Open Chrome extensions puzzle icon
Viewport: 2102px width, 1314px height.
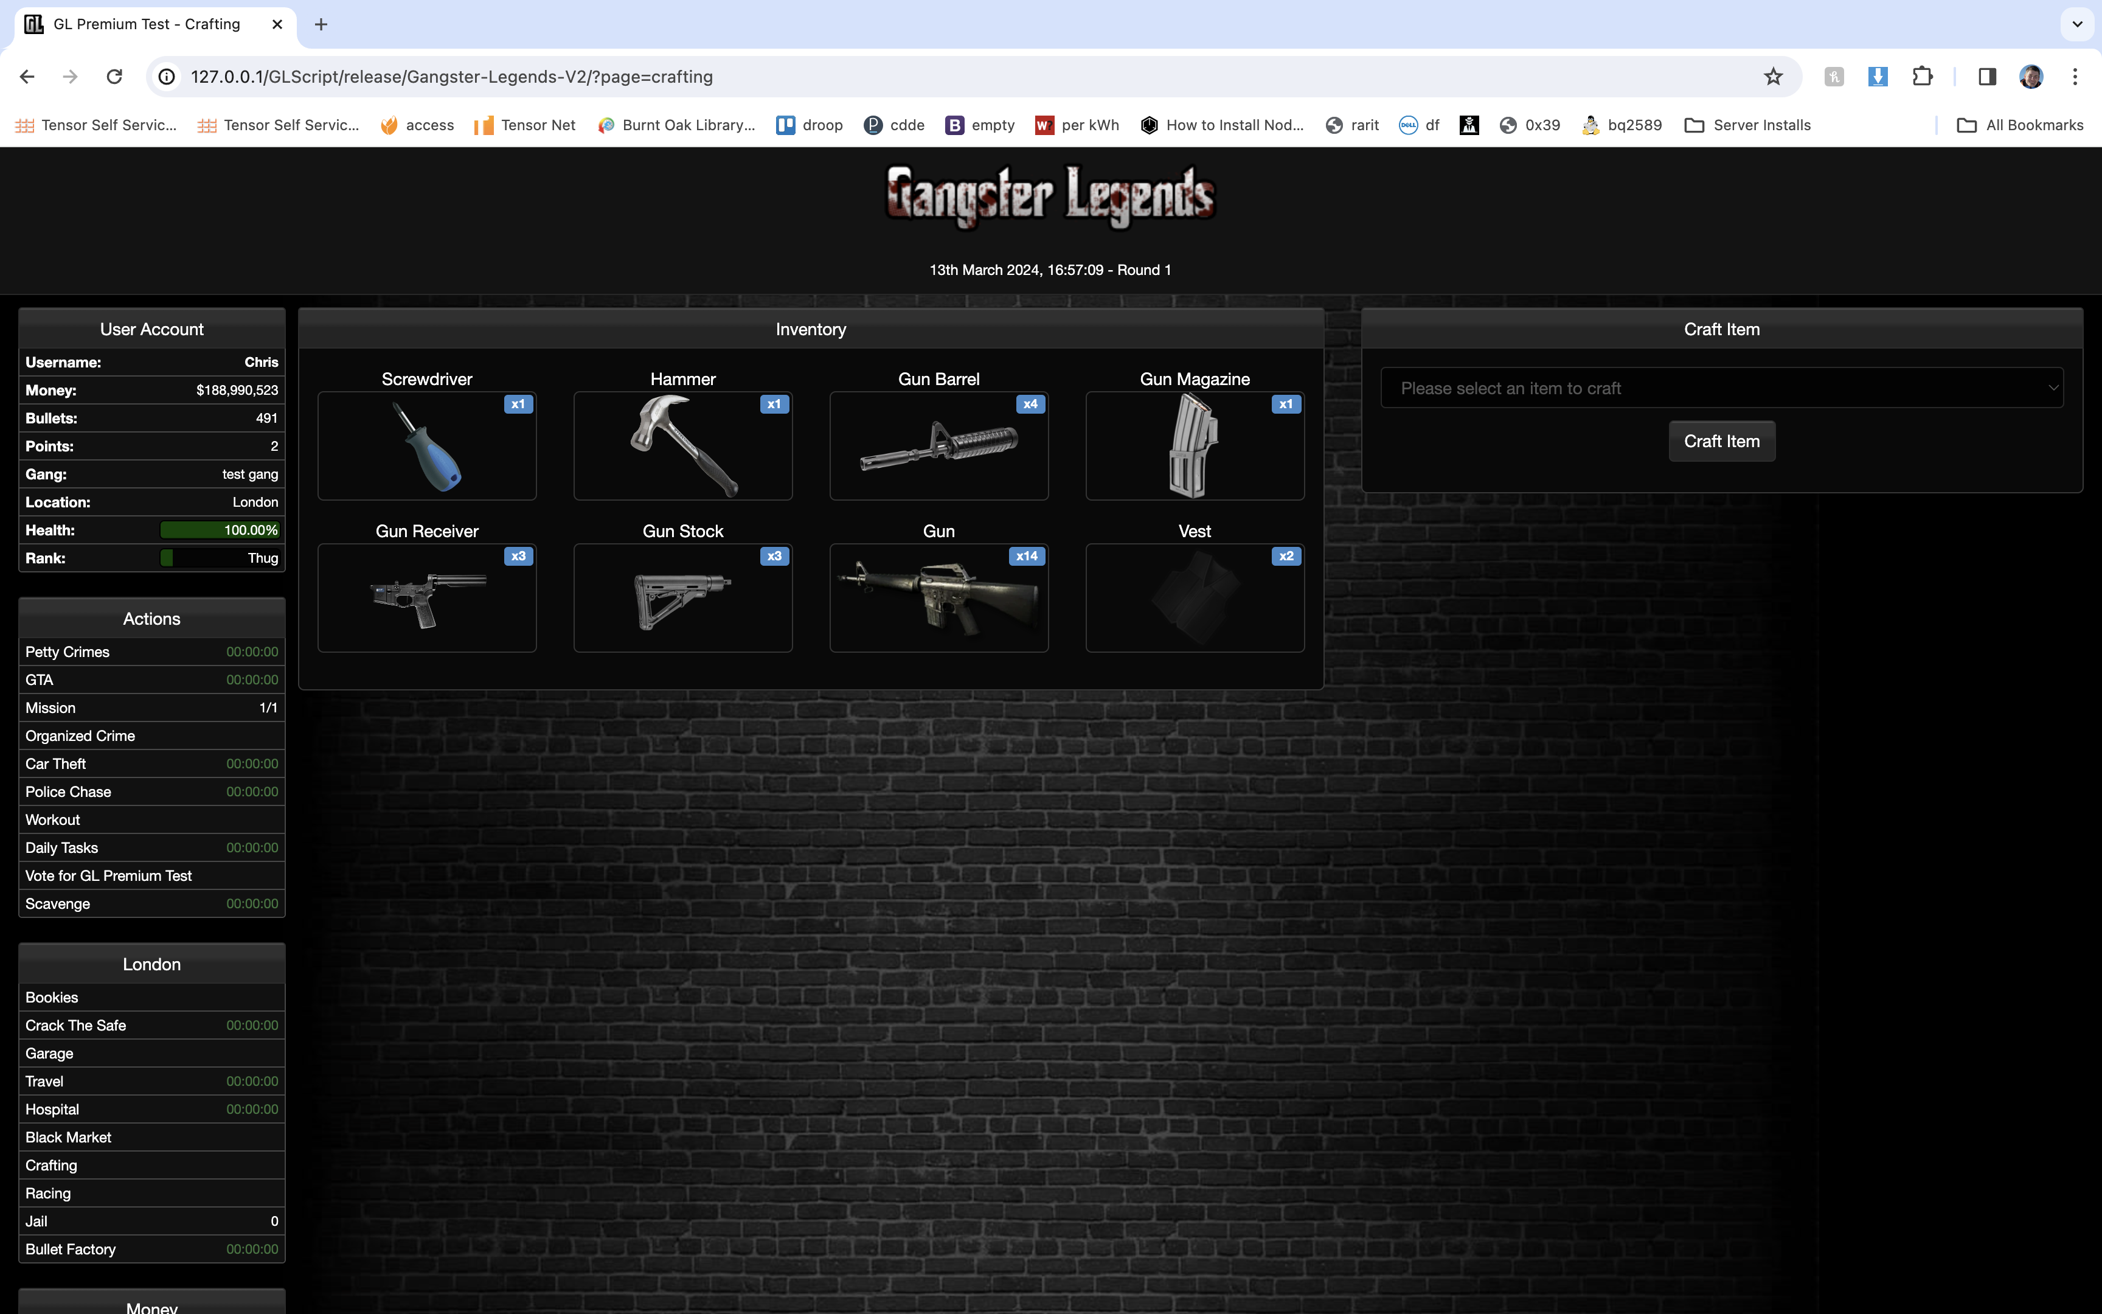(x=1922, y=77)
